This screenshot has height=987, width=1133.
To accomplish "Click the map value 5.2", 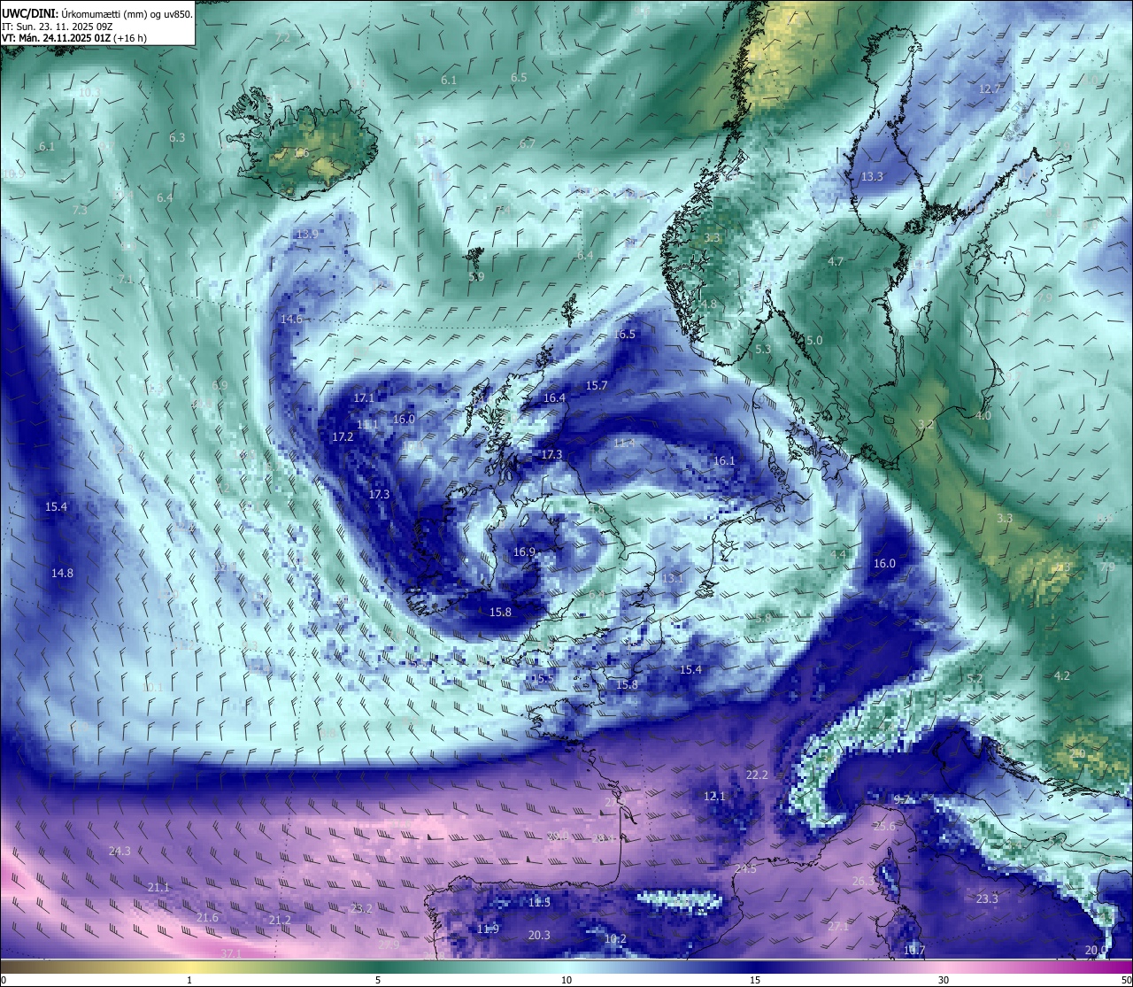I will (x=975, y=679).
